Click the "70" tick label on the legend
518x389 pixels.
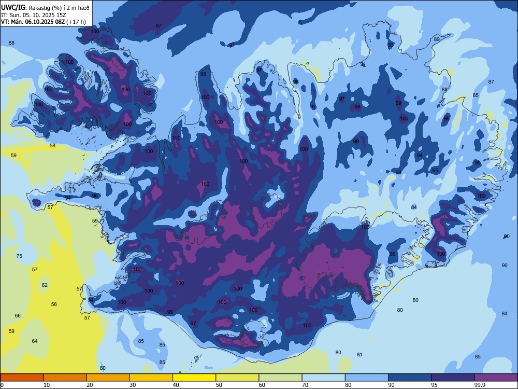pyautogui.click(x=305, y=385)
